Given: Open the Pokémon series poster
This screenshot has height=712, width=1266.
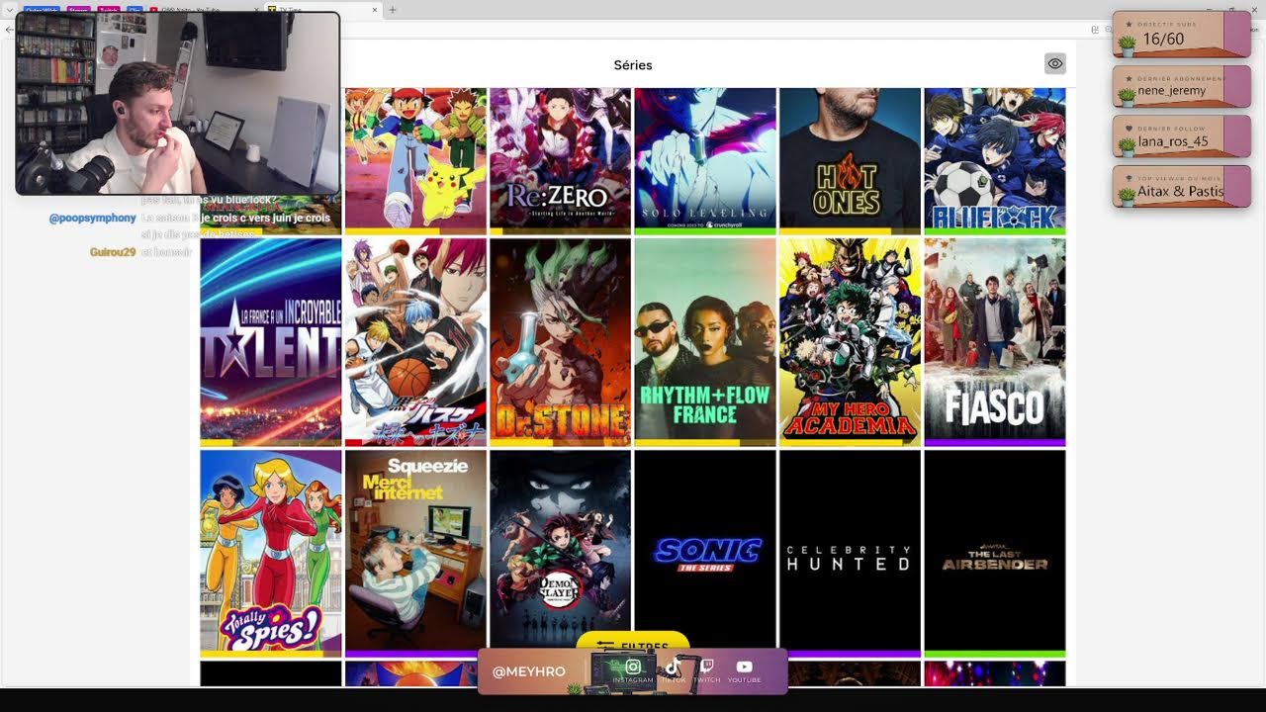Looking at the screenshot, I should tap(415, 160).
